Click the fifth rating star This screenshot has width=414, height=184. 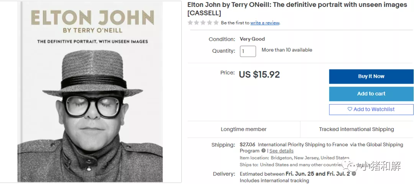pyautogui.click(x=216, y=23)
